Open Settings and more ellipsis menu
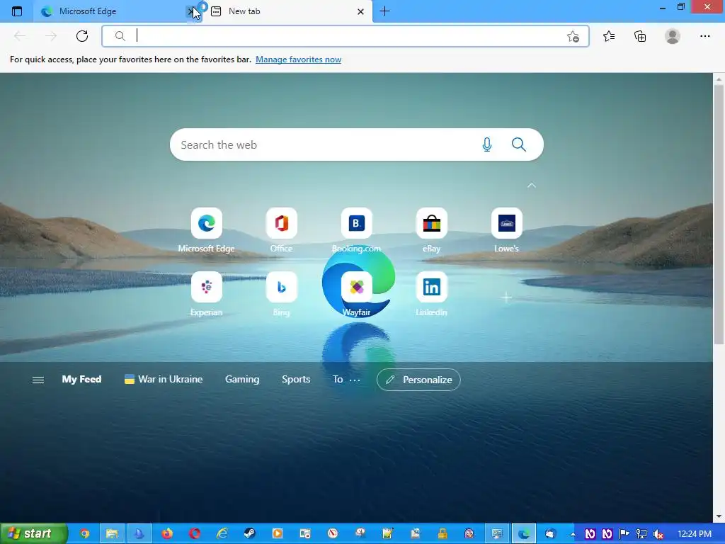This screenshot has width=725, height=544. pos(704,36)
